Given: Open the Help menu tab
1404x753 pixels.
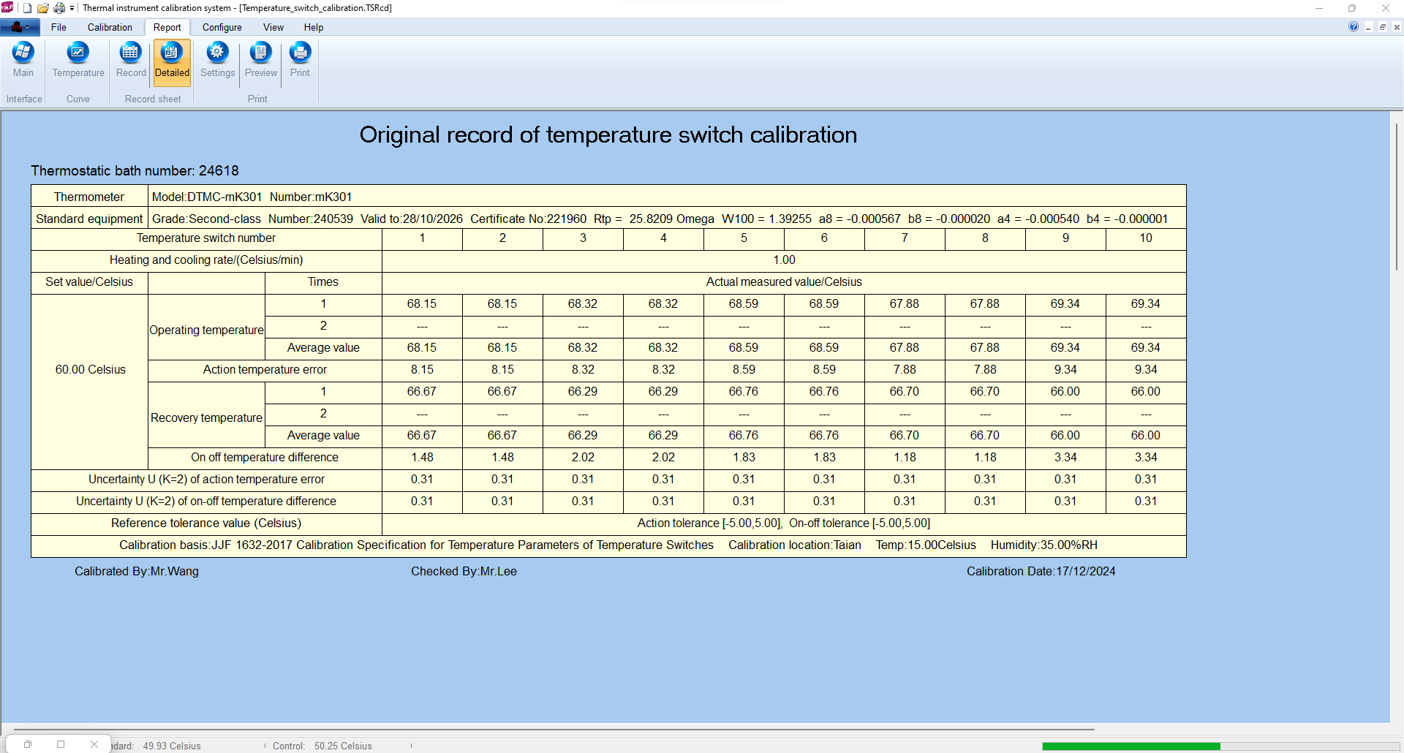Looking at the screenshot, I should pyautogui.click(x=313, y=27).
